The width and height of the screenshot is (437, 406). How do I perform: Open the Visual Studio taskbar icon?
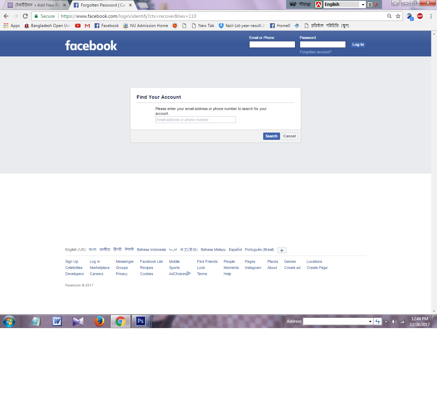tap(78, 321)
